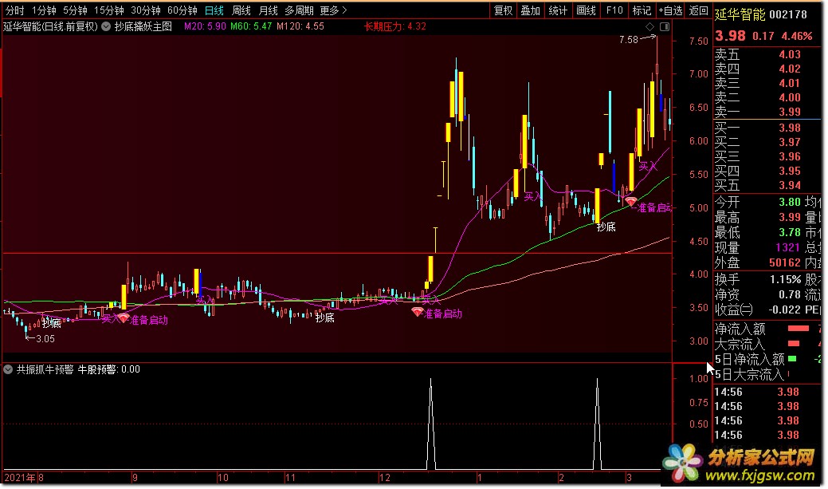This screenshot has height=489, width=828.
Task: Open F10 company info
Action: (614, 10)
